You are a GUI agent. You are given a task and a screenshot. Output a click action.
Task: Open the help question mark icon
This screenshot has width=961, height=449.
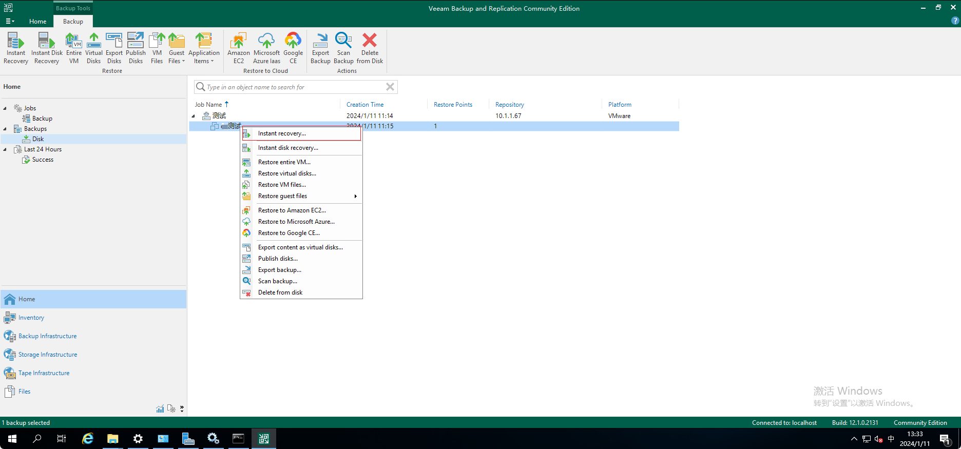tap(955, 21)
